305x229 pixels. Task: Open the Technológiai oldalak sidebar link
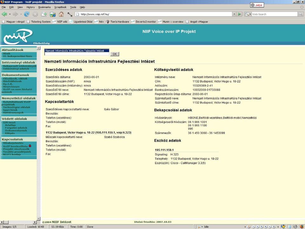[17, 107]
